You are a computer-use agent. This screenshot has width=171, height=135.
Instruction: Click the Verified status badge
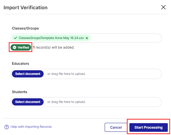pos(21,47)
